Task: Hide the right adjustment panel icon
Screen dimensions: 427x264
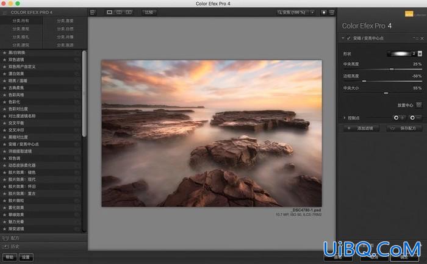Action: (332, 12)
